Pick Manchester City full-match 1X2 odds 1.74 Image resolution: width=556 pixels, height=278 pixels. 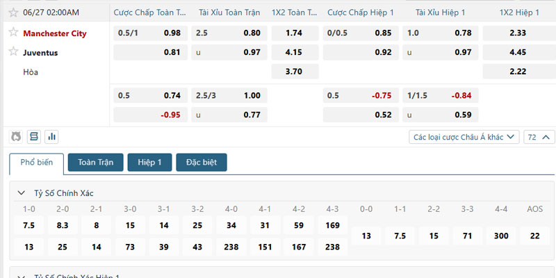coord(295,33)
